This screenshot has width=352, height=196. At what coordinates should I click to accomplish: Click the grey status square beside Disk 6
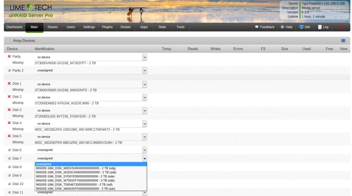[x=9, y=150]
